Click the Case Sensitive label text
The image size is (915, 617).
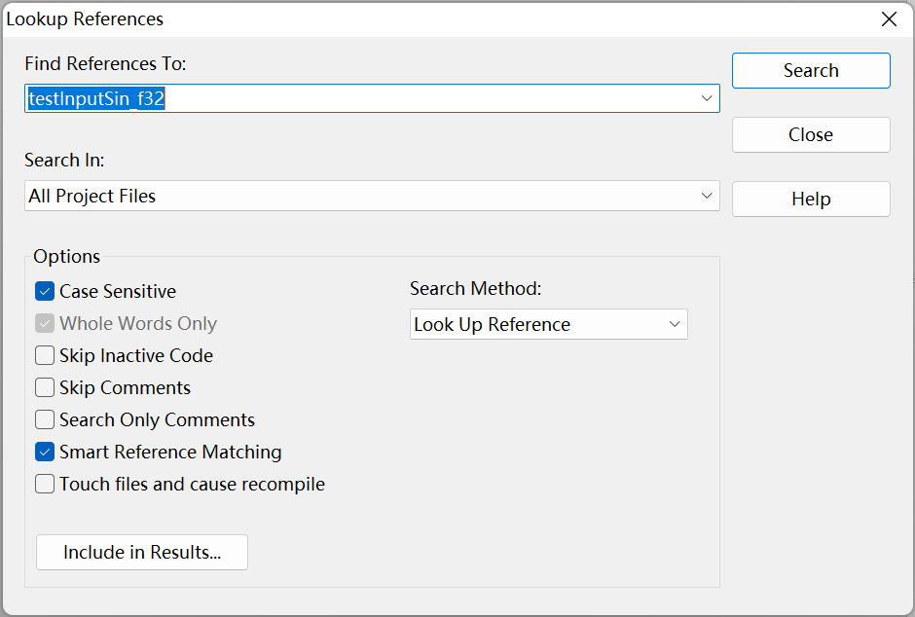pyautogui.click(x=118, y=291)
